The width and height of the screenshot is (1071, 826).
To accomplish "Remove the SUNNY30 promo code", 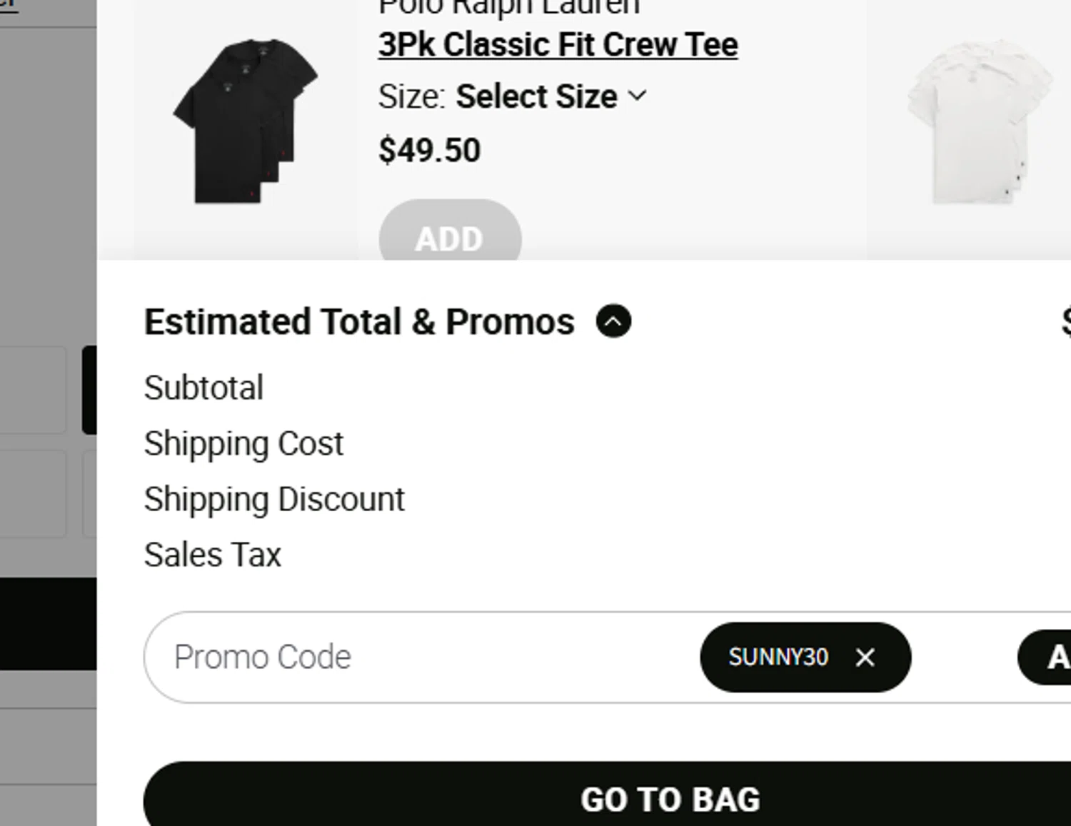I will [x=865, y=658].
